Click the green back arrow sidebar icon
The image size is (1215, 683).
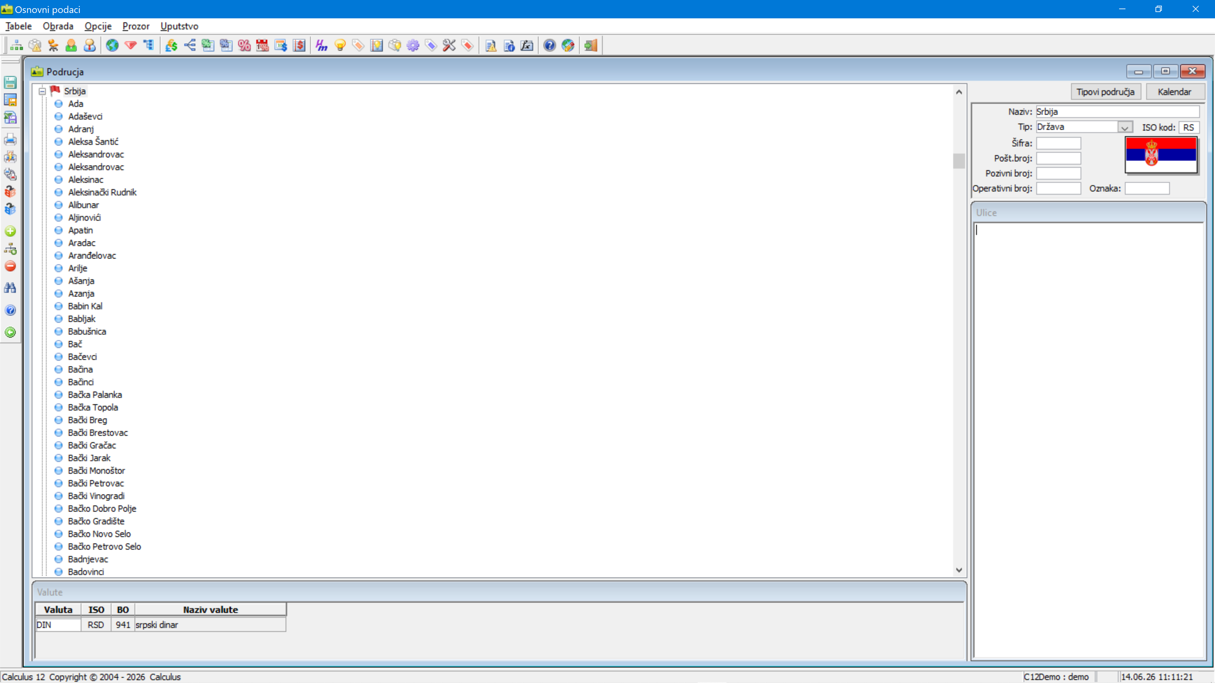tap(10, 332)
